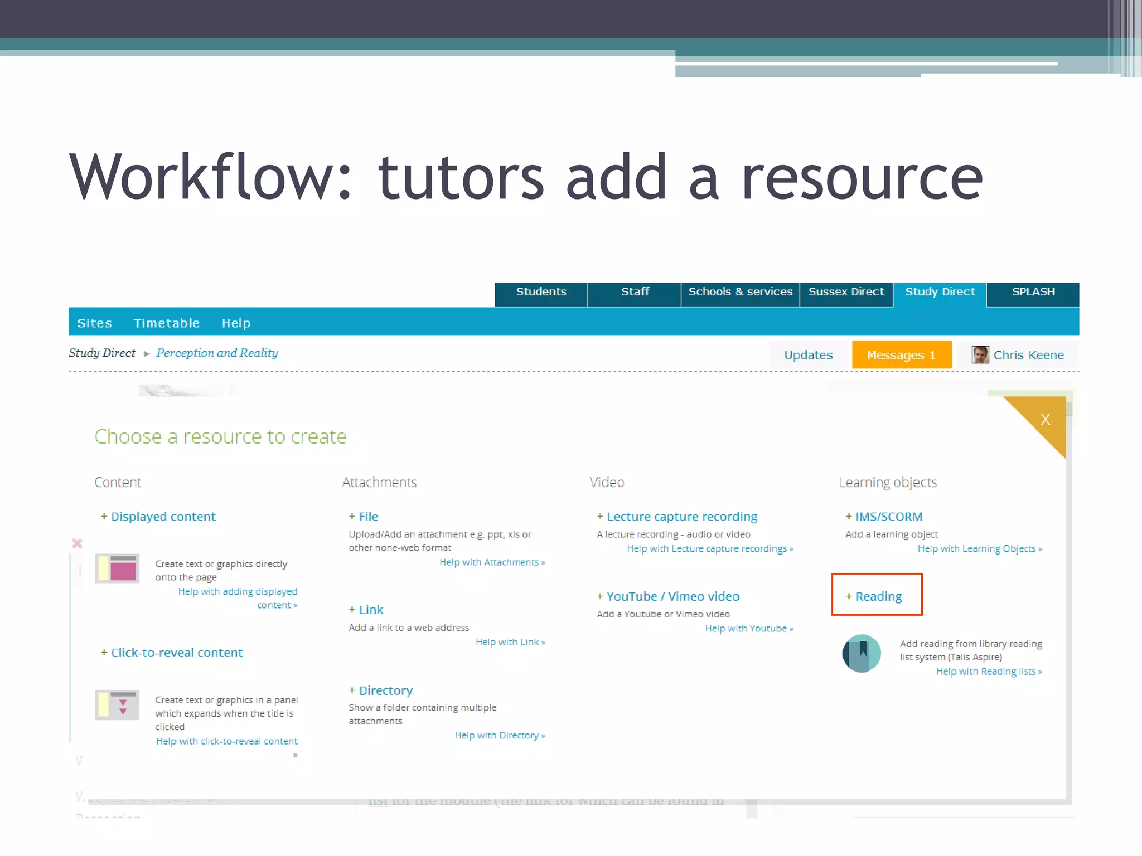Click 'Show a folder containing multiple attachments' text
Viewport: 1142px width, 856px height.
pos(422,714)
